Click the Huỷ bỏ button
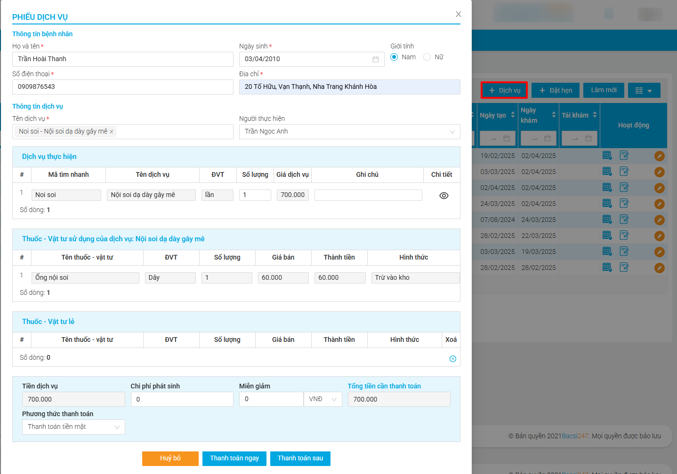Image resolution: width=677 pixels, height=474 pixels. (x=170, y=458)
